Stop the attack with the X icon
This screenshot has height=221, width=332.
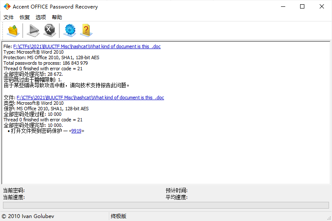50,30
